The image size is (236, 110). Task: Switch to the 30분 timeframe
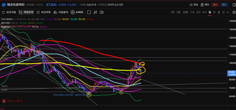[185, 12]
